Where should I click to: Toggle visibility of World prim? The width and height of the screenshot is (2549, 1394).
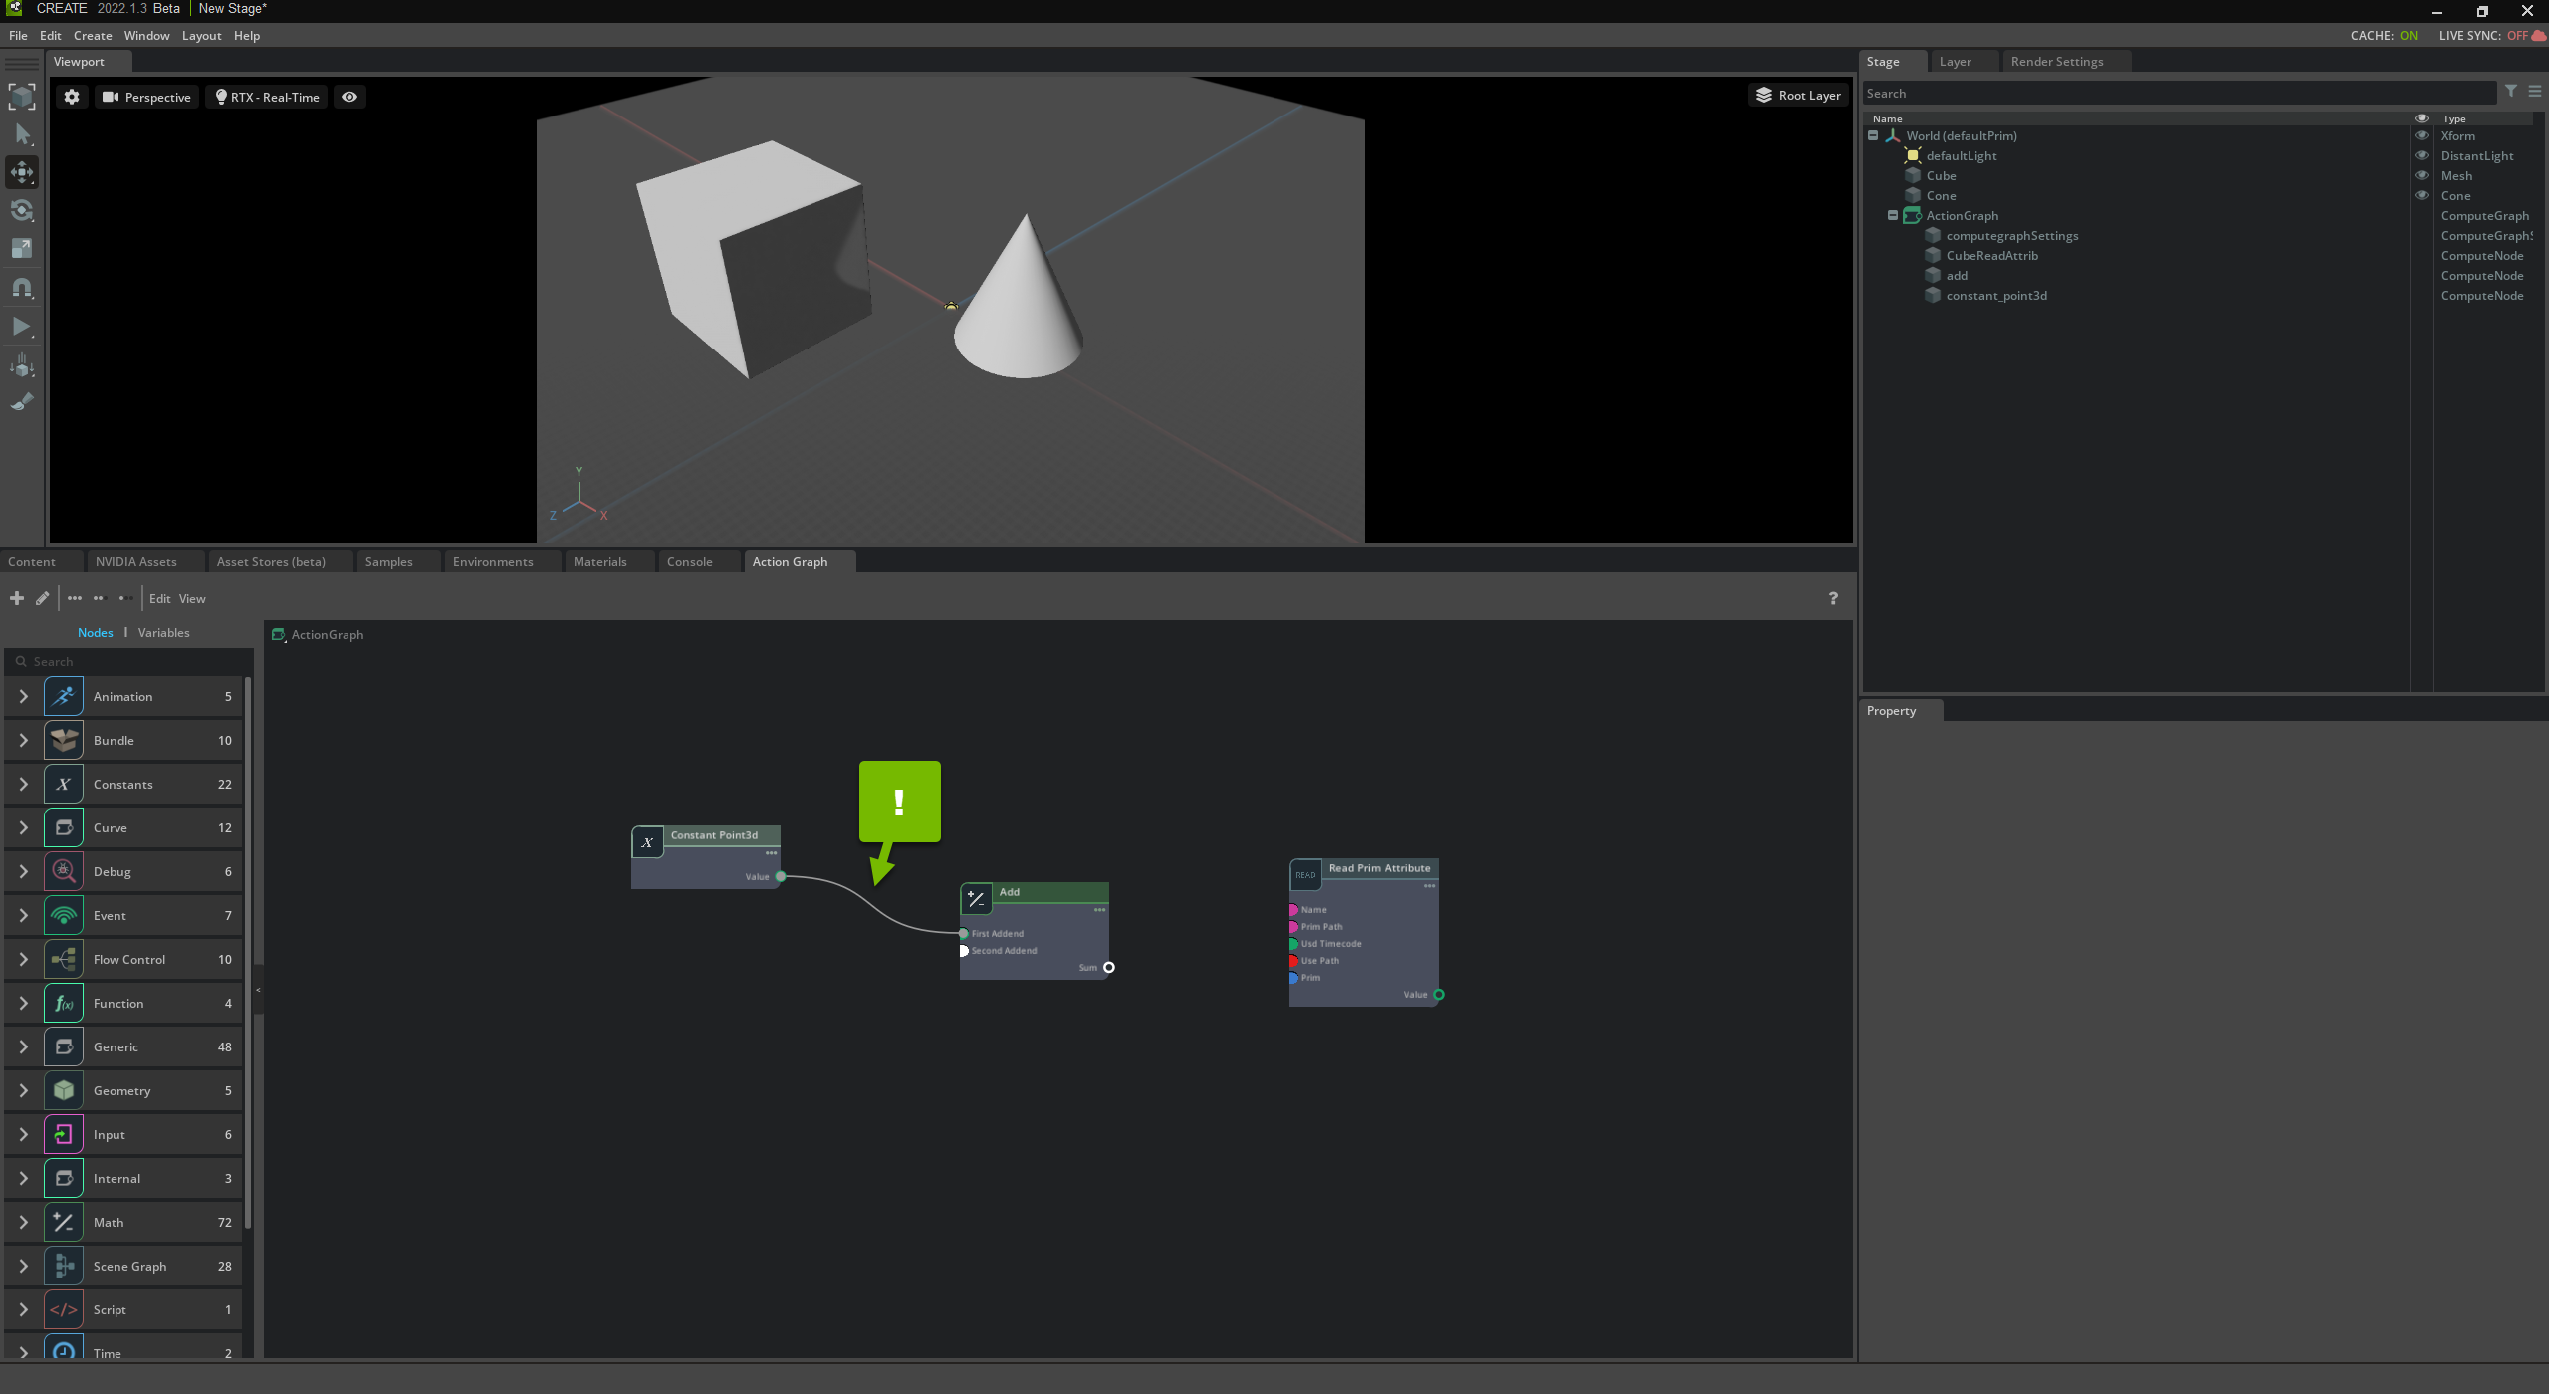click(2422, 136)
